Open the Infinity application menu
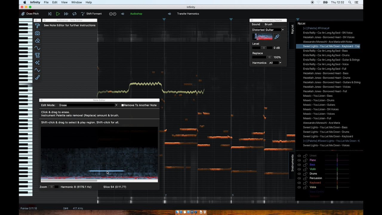The width and height of the screenshot is (382, 215). 35,2
